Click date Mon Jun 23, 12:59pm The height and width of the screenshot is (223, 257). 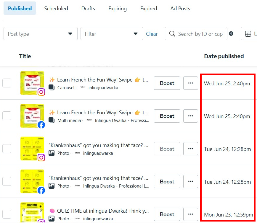point(229,215)
